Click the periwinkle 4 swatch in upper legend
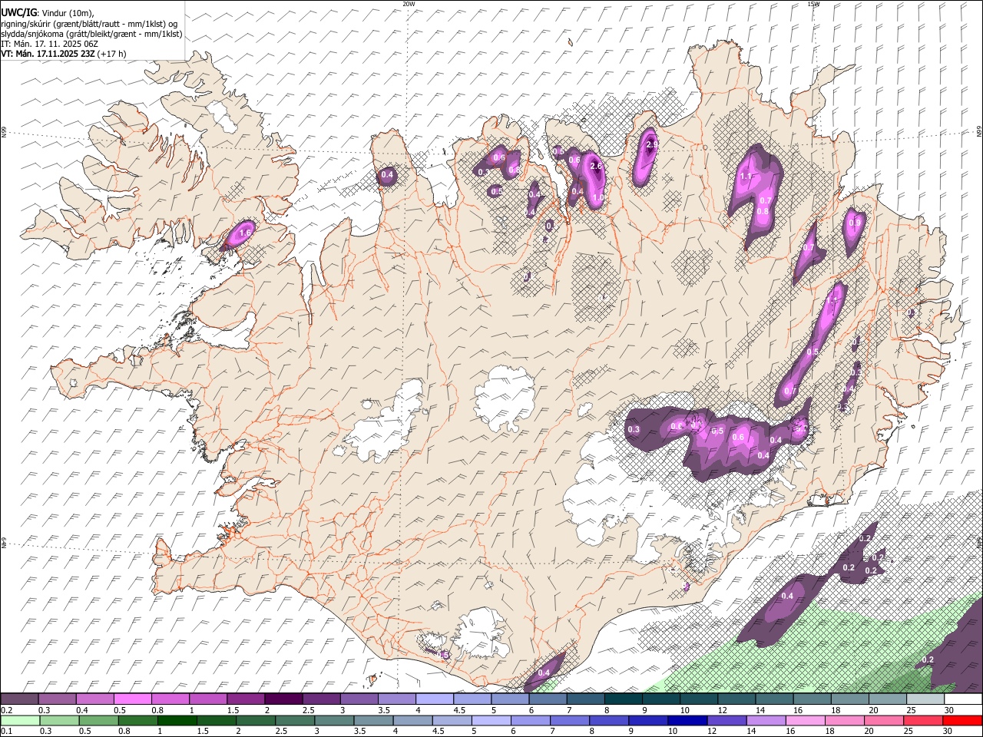983x737 pixels. (x=435, y=699)
